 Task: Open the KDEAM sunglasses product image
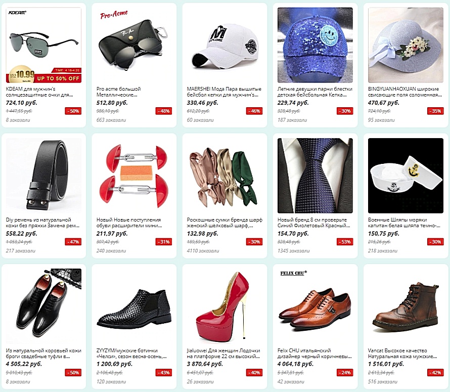pyautogui.click(x=43, y=45)
